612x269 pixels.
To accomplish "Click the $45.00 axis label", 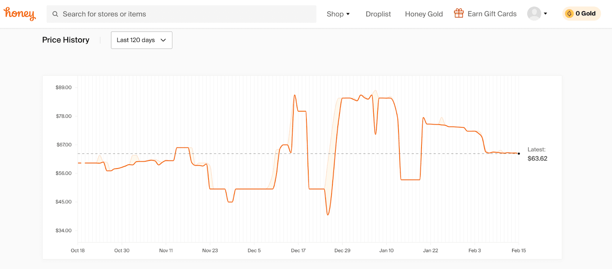I will tap(63, 202).
